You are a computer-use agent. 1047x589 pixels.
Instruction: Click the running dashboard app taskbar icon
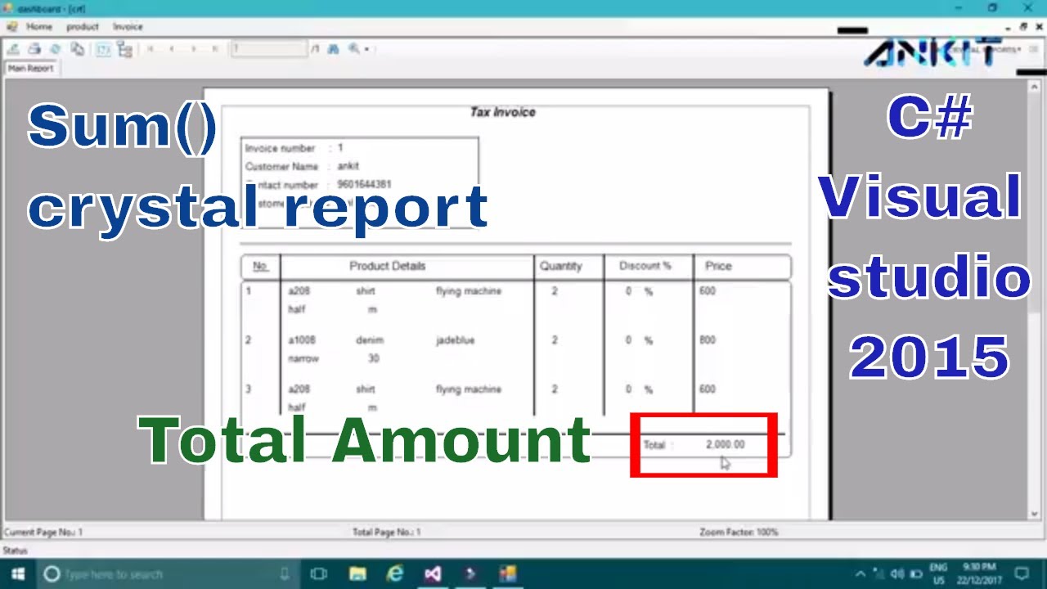(508, 573)
